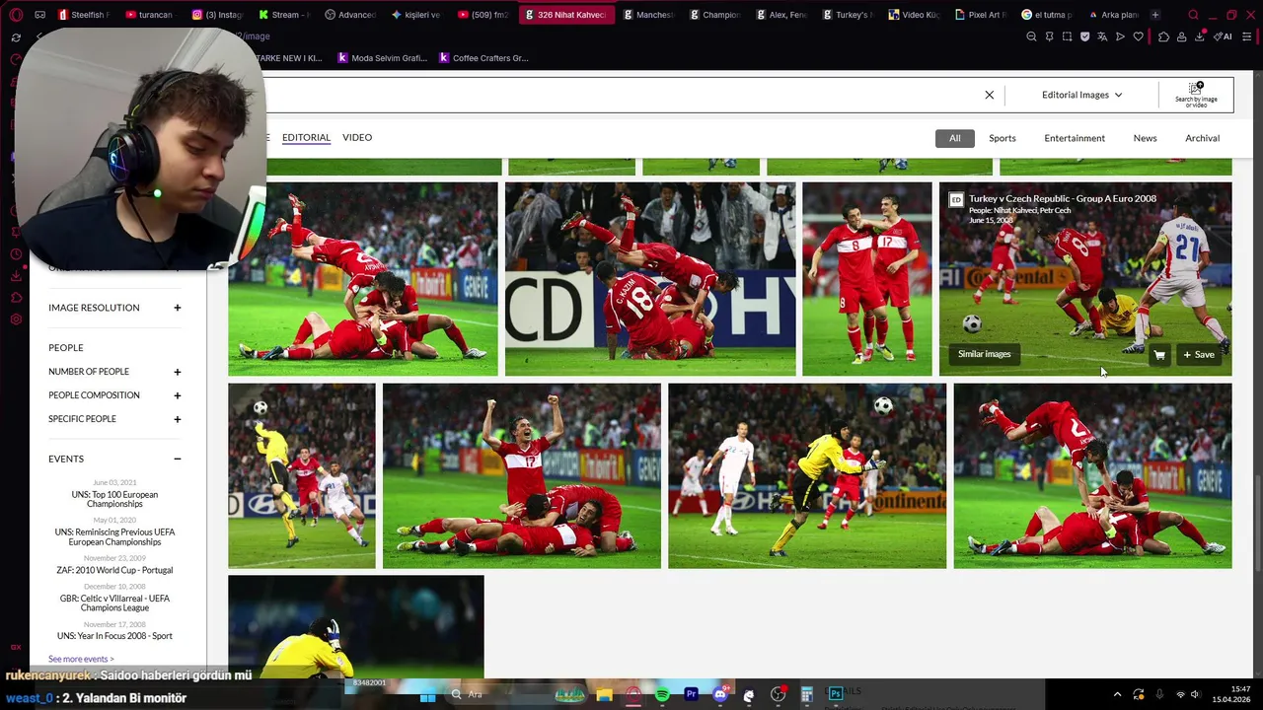Open Photoshop from the taskbar

click(836, 695)
